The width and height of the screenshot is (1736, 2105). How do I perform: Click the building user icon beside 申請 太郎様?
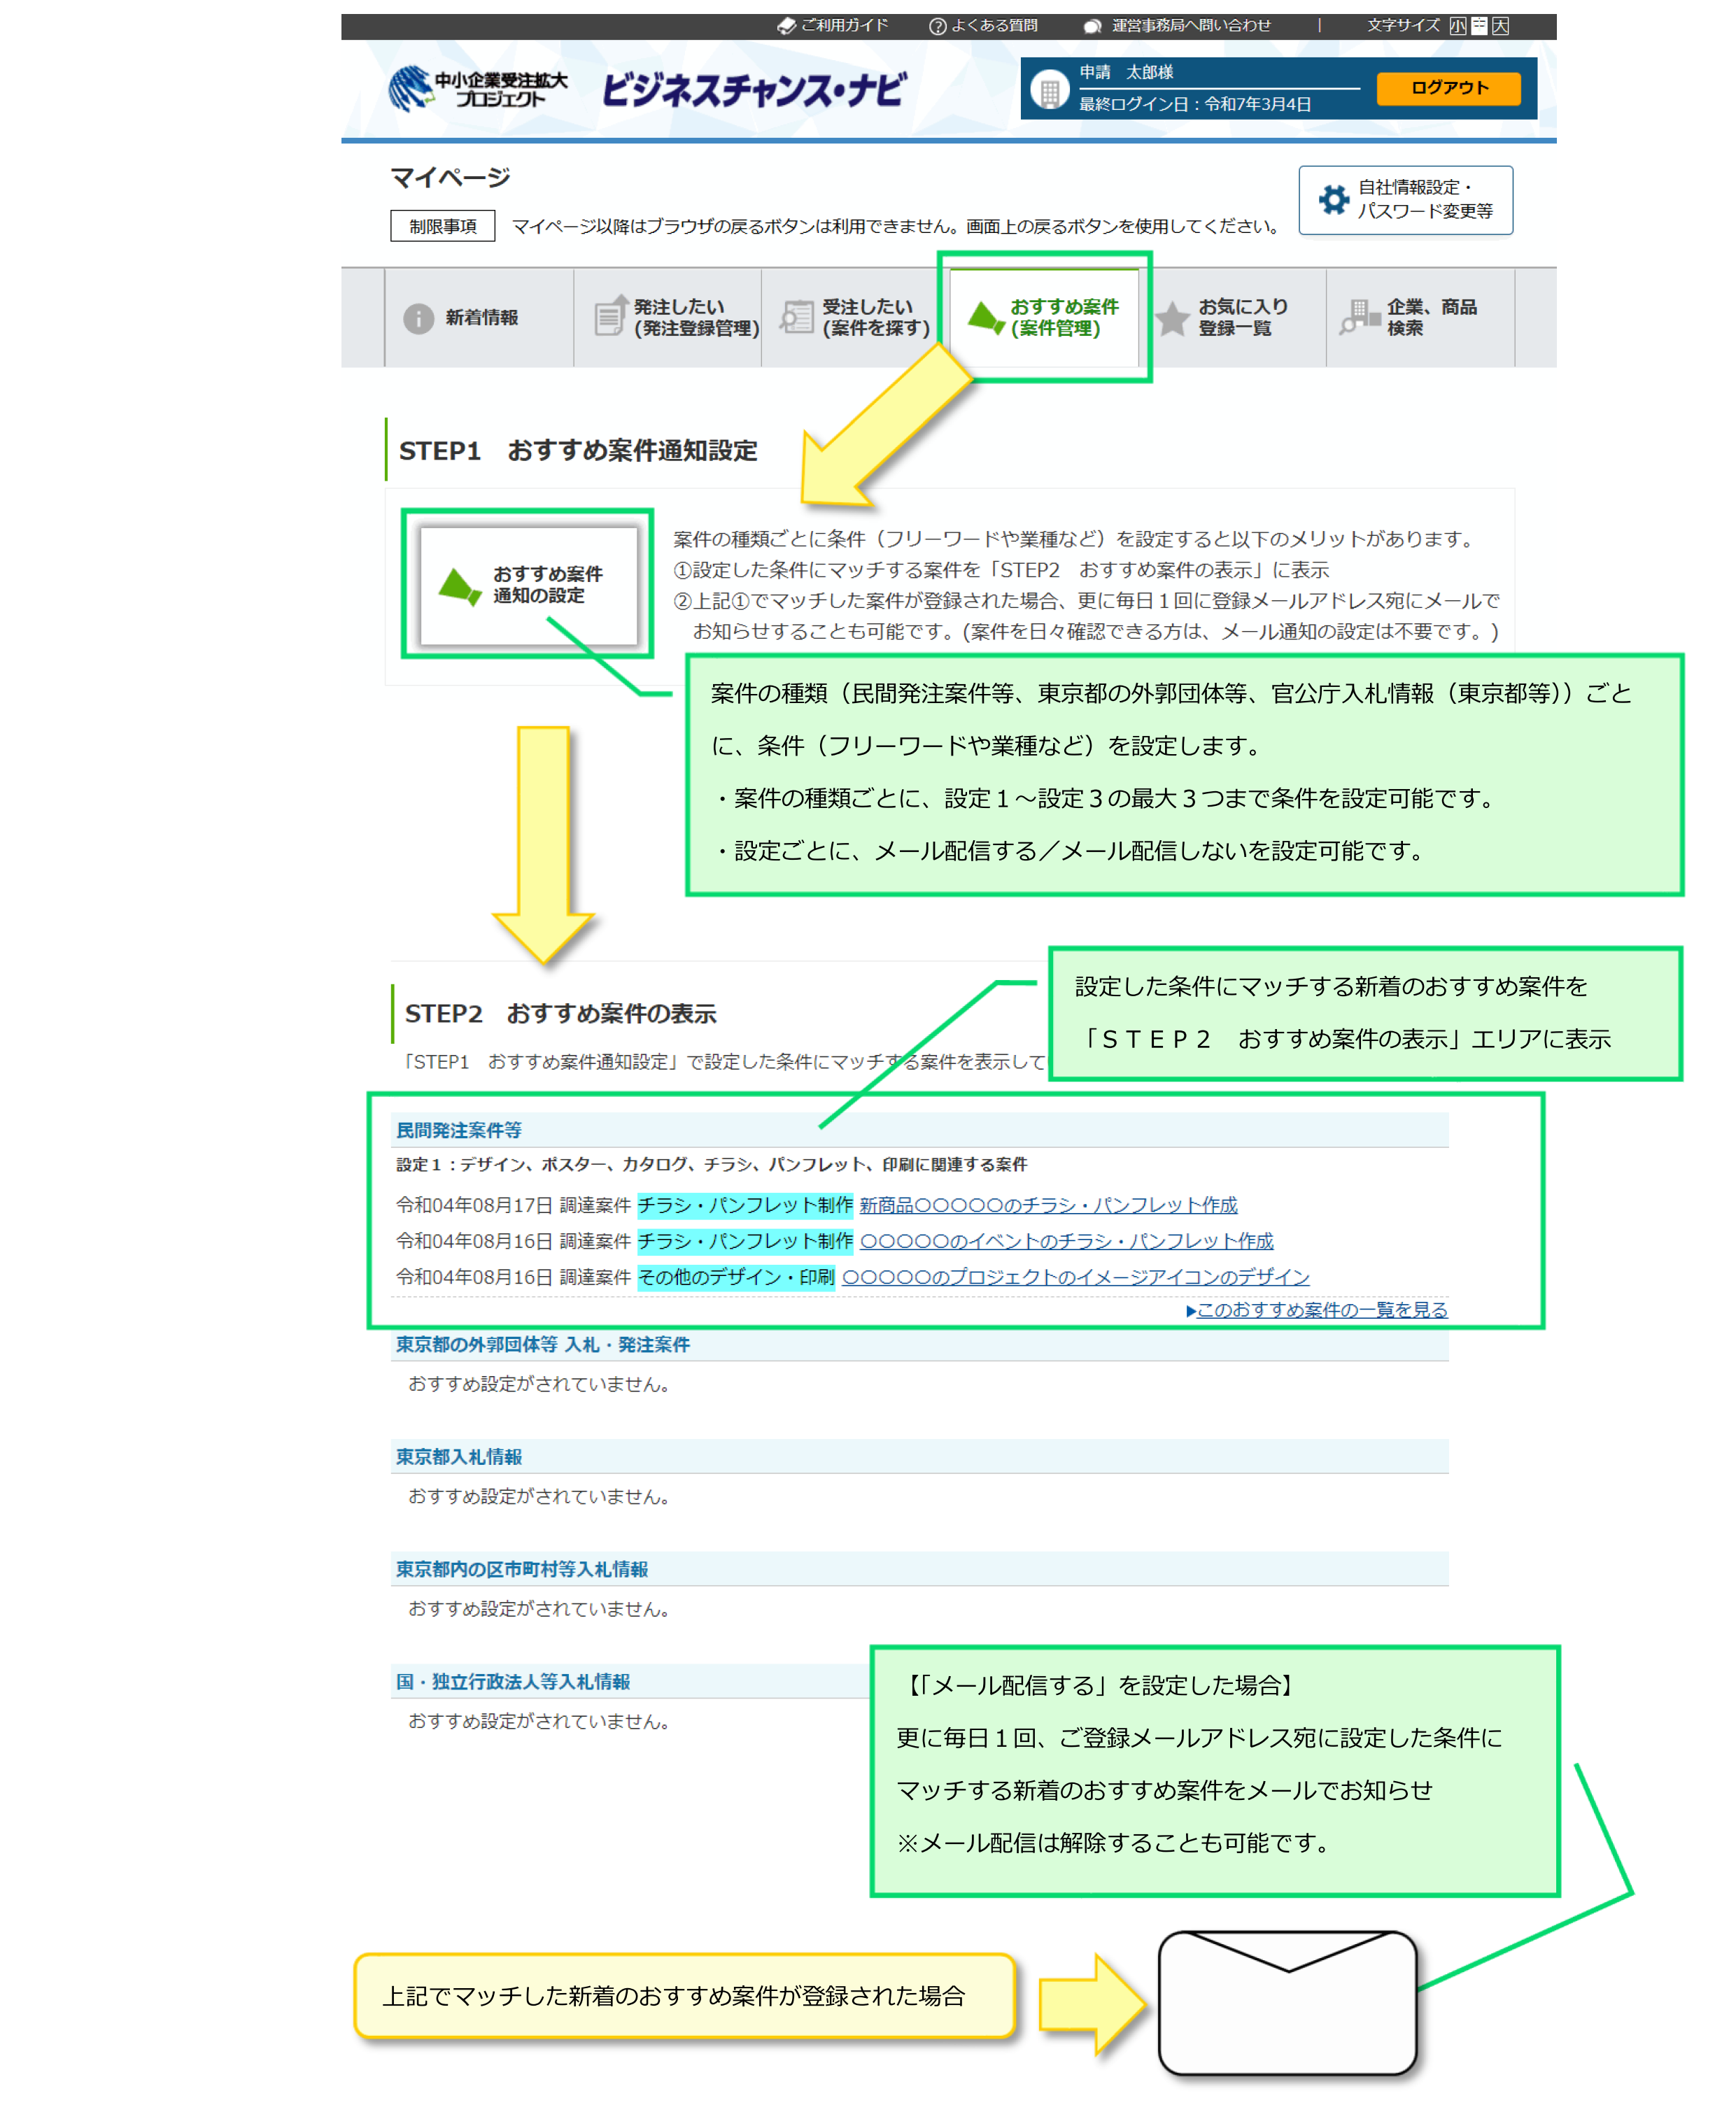click(1049, 91)
